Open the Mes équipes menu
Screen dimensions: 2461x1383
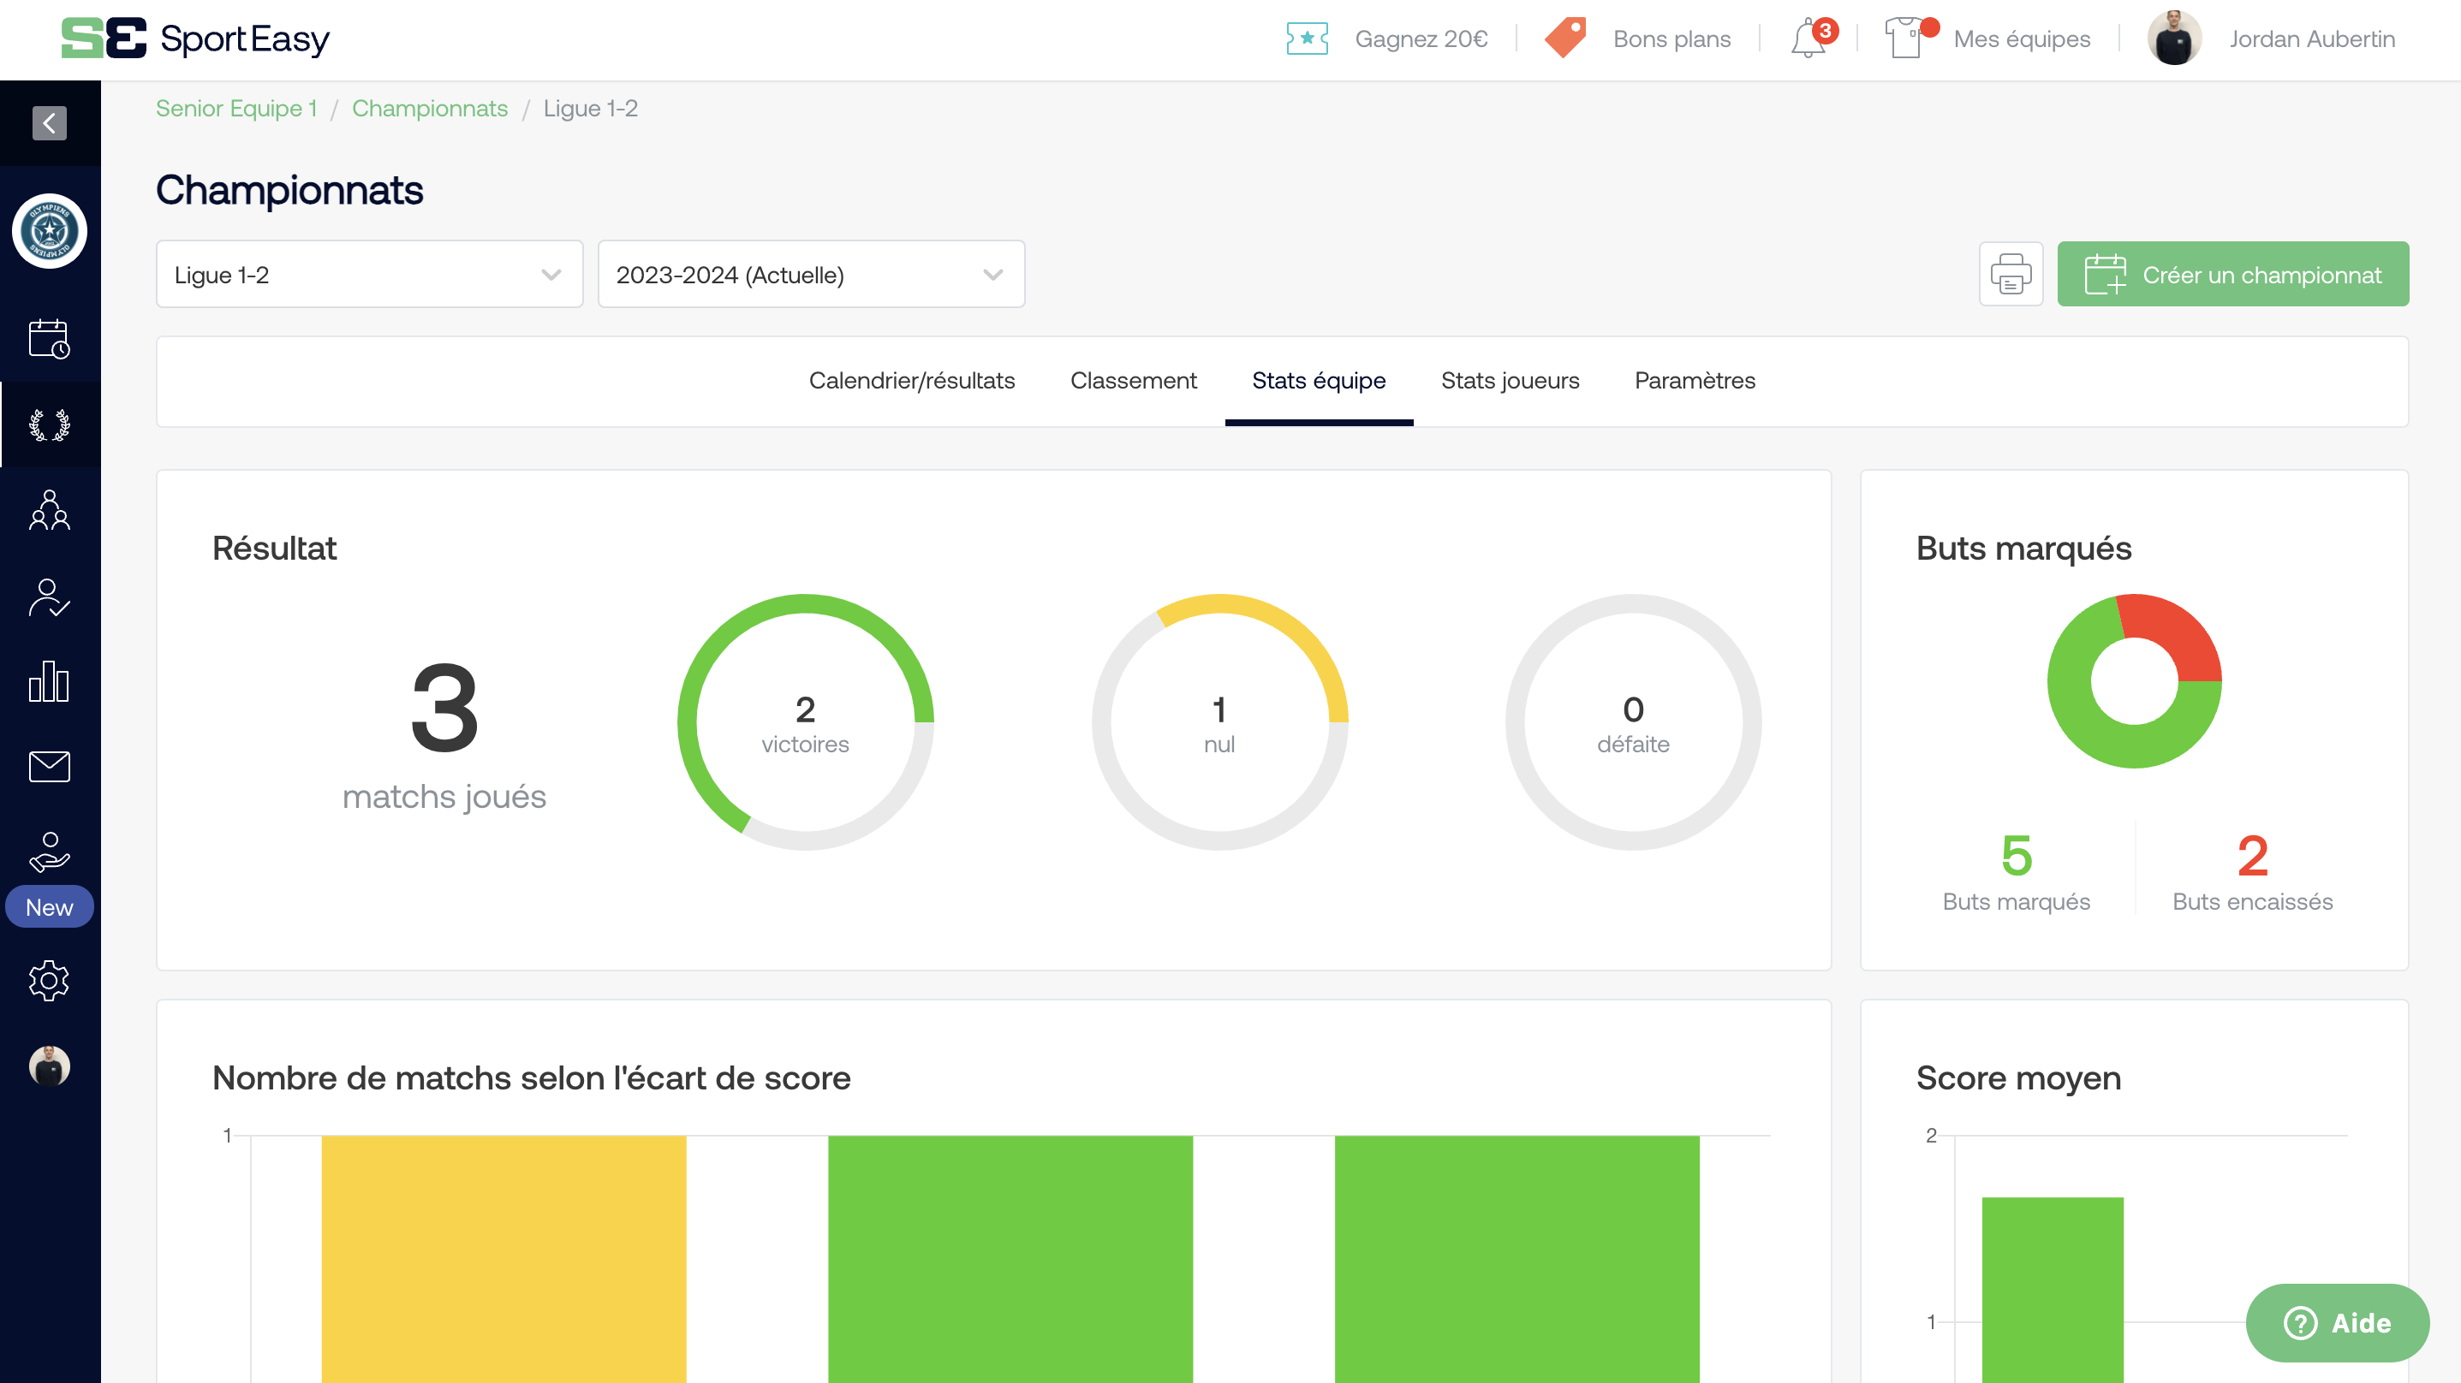pos(2022,39)
